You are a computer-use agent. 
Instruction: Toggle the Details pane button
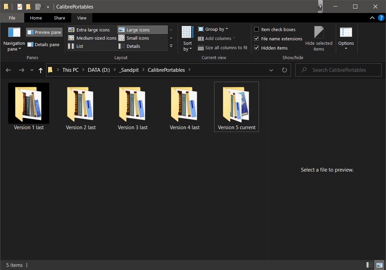tap(44, 44)
